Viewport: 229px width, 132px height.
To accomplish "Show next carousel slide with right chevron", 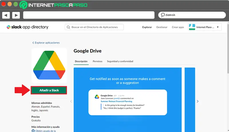I will [x=198, y=101].
